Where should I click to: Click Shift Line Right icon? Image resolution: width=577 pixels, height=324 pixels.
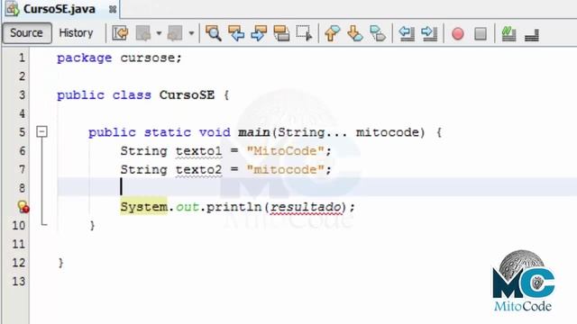[429, 33]
